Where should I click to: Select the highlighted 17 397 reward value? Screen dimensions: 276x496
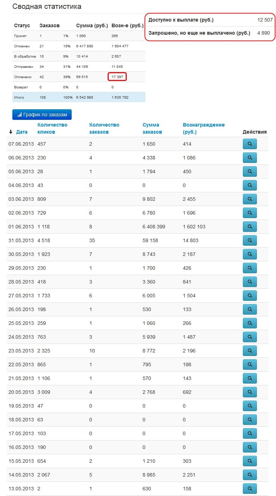(118, 77)
